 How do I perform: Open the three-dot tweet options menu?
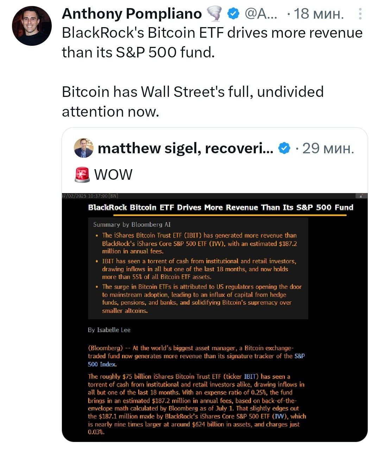point(360,14)
